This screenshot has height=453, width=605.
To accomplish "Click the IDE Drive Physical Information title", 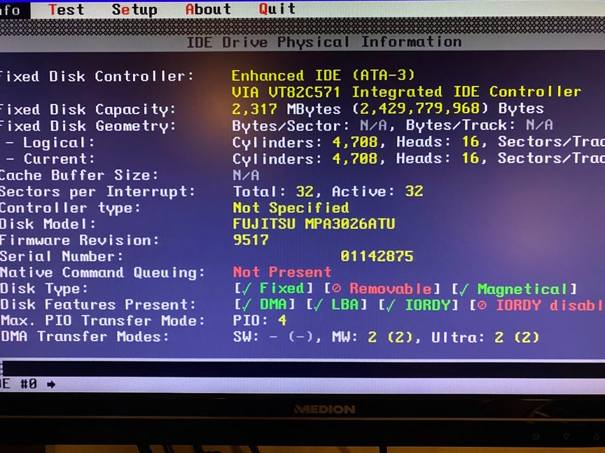I will pyautogui.click(x=324, y=42).
